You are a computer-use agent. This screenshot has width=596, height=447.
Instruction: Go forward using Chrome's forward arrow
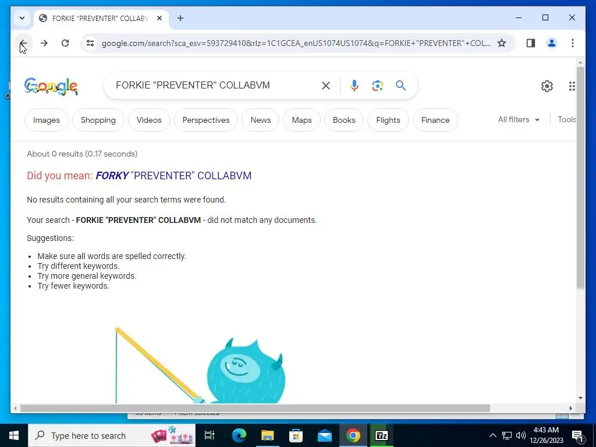(x=44, y=43)
